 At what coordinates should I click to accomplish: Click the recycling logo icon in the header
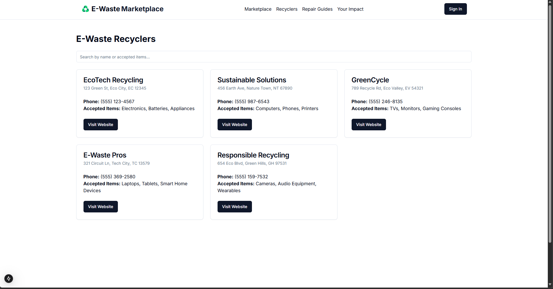pos(85,9)
